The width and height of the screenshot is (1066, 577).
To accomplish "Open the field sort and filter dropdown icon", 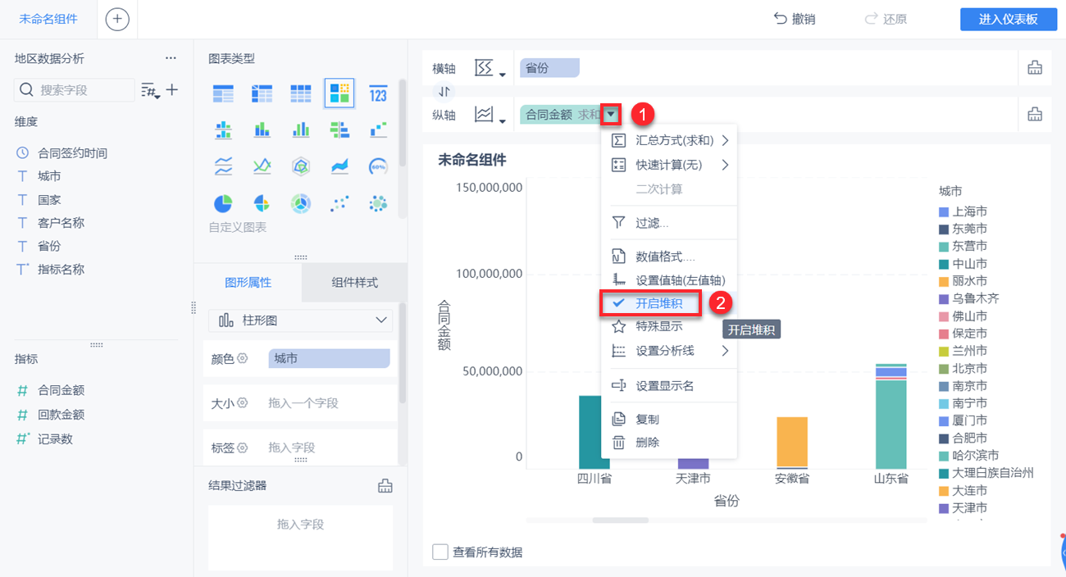I will (x=150, y=90).
